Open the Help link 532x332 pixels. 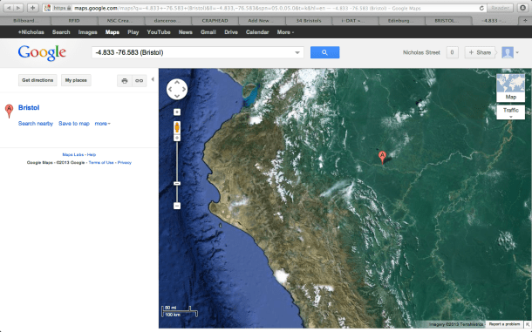92,154
